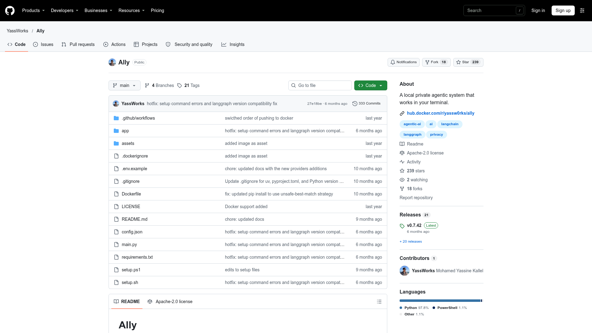Select the Apache-2.0 license tab
592x333 pixels.
click(x=170, y=302)
